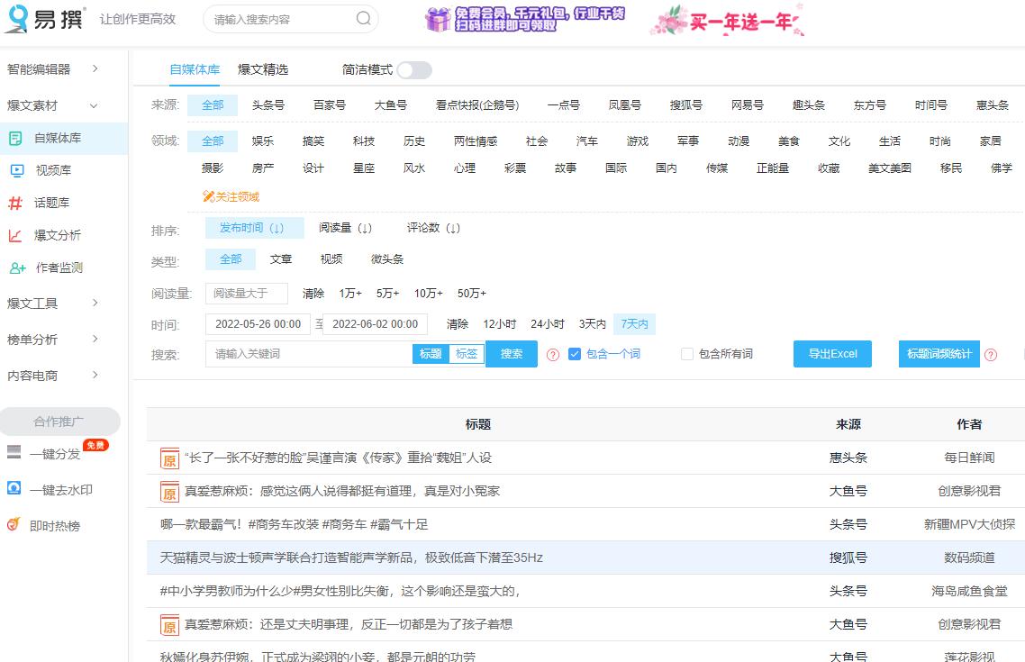Uncheck the 包含一个词 checkbox
This screenshot has width=1025, height=662.
pyautogui.click(x=575, y=354)
